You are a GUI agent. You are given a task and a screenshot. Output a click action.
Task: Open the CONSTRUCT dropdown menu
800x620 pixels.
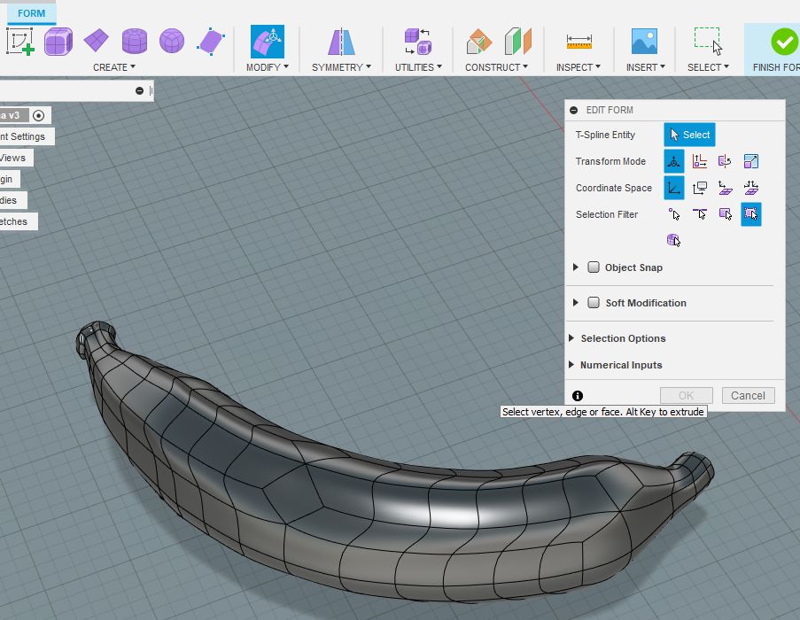tap(496, 67)
